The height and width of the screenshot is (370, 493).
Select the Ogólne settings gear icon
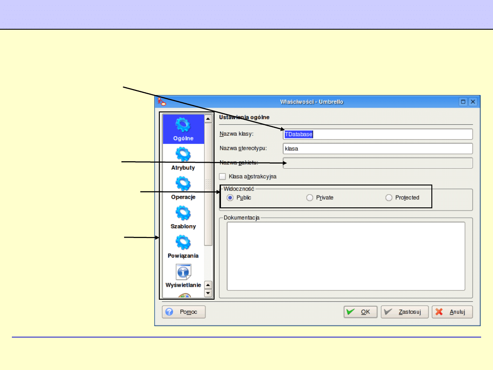tap(183, 125)
